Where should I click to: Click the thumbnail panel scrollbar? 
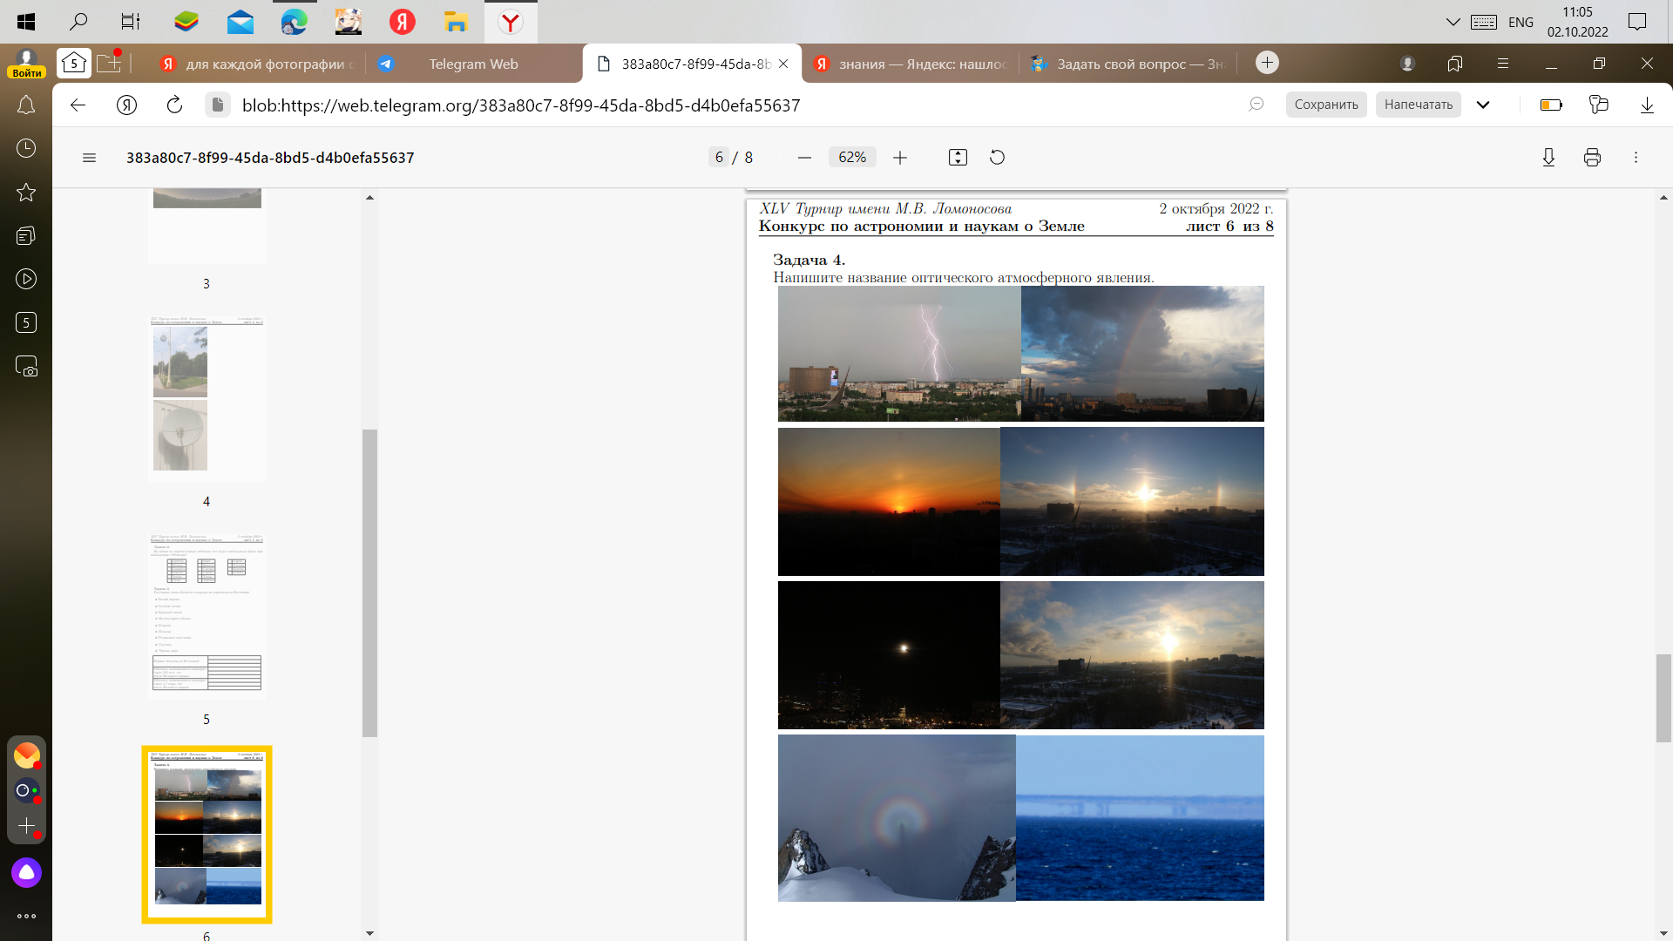(369, 582)
